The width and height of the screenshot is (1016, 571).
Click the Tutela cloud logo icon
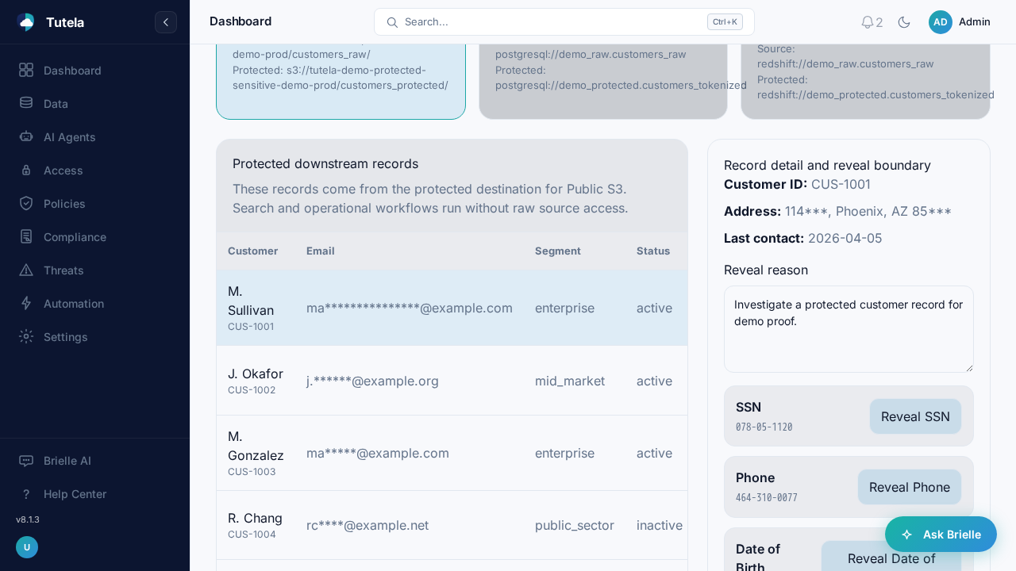point(25,22)
